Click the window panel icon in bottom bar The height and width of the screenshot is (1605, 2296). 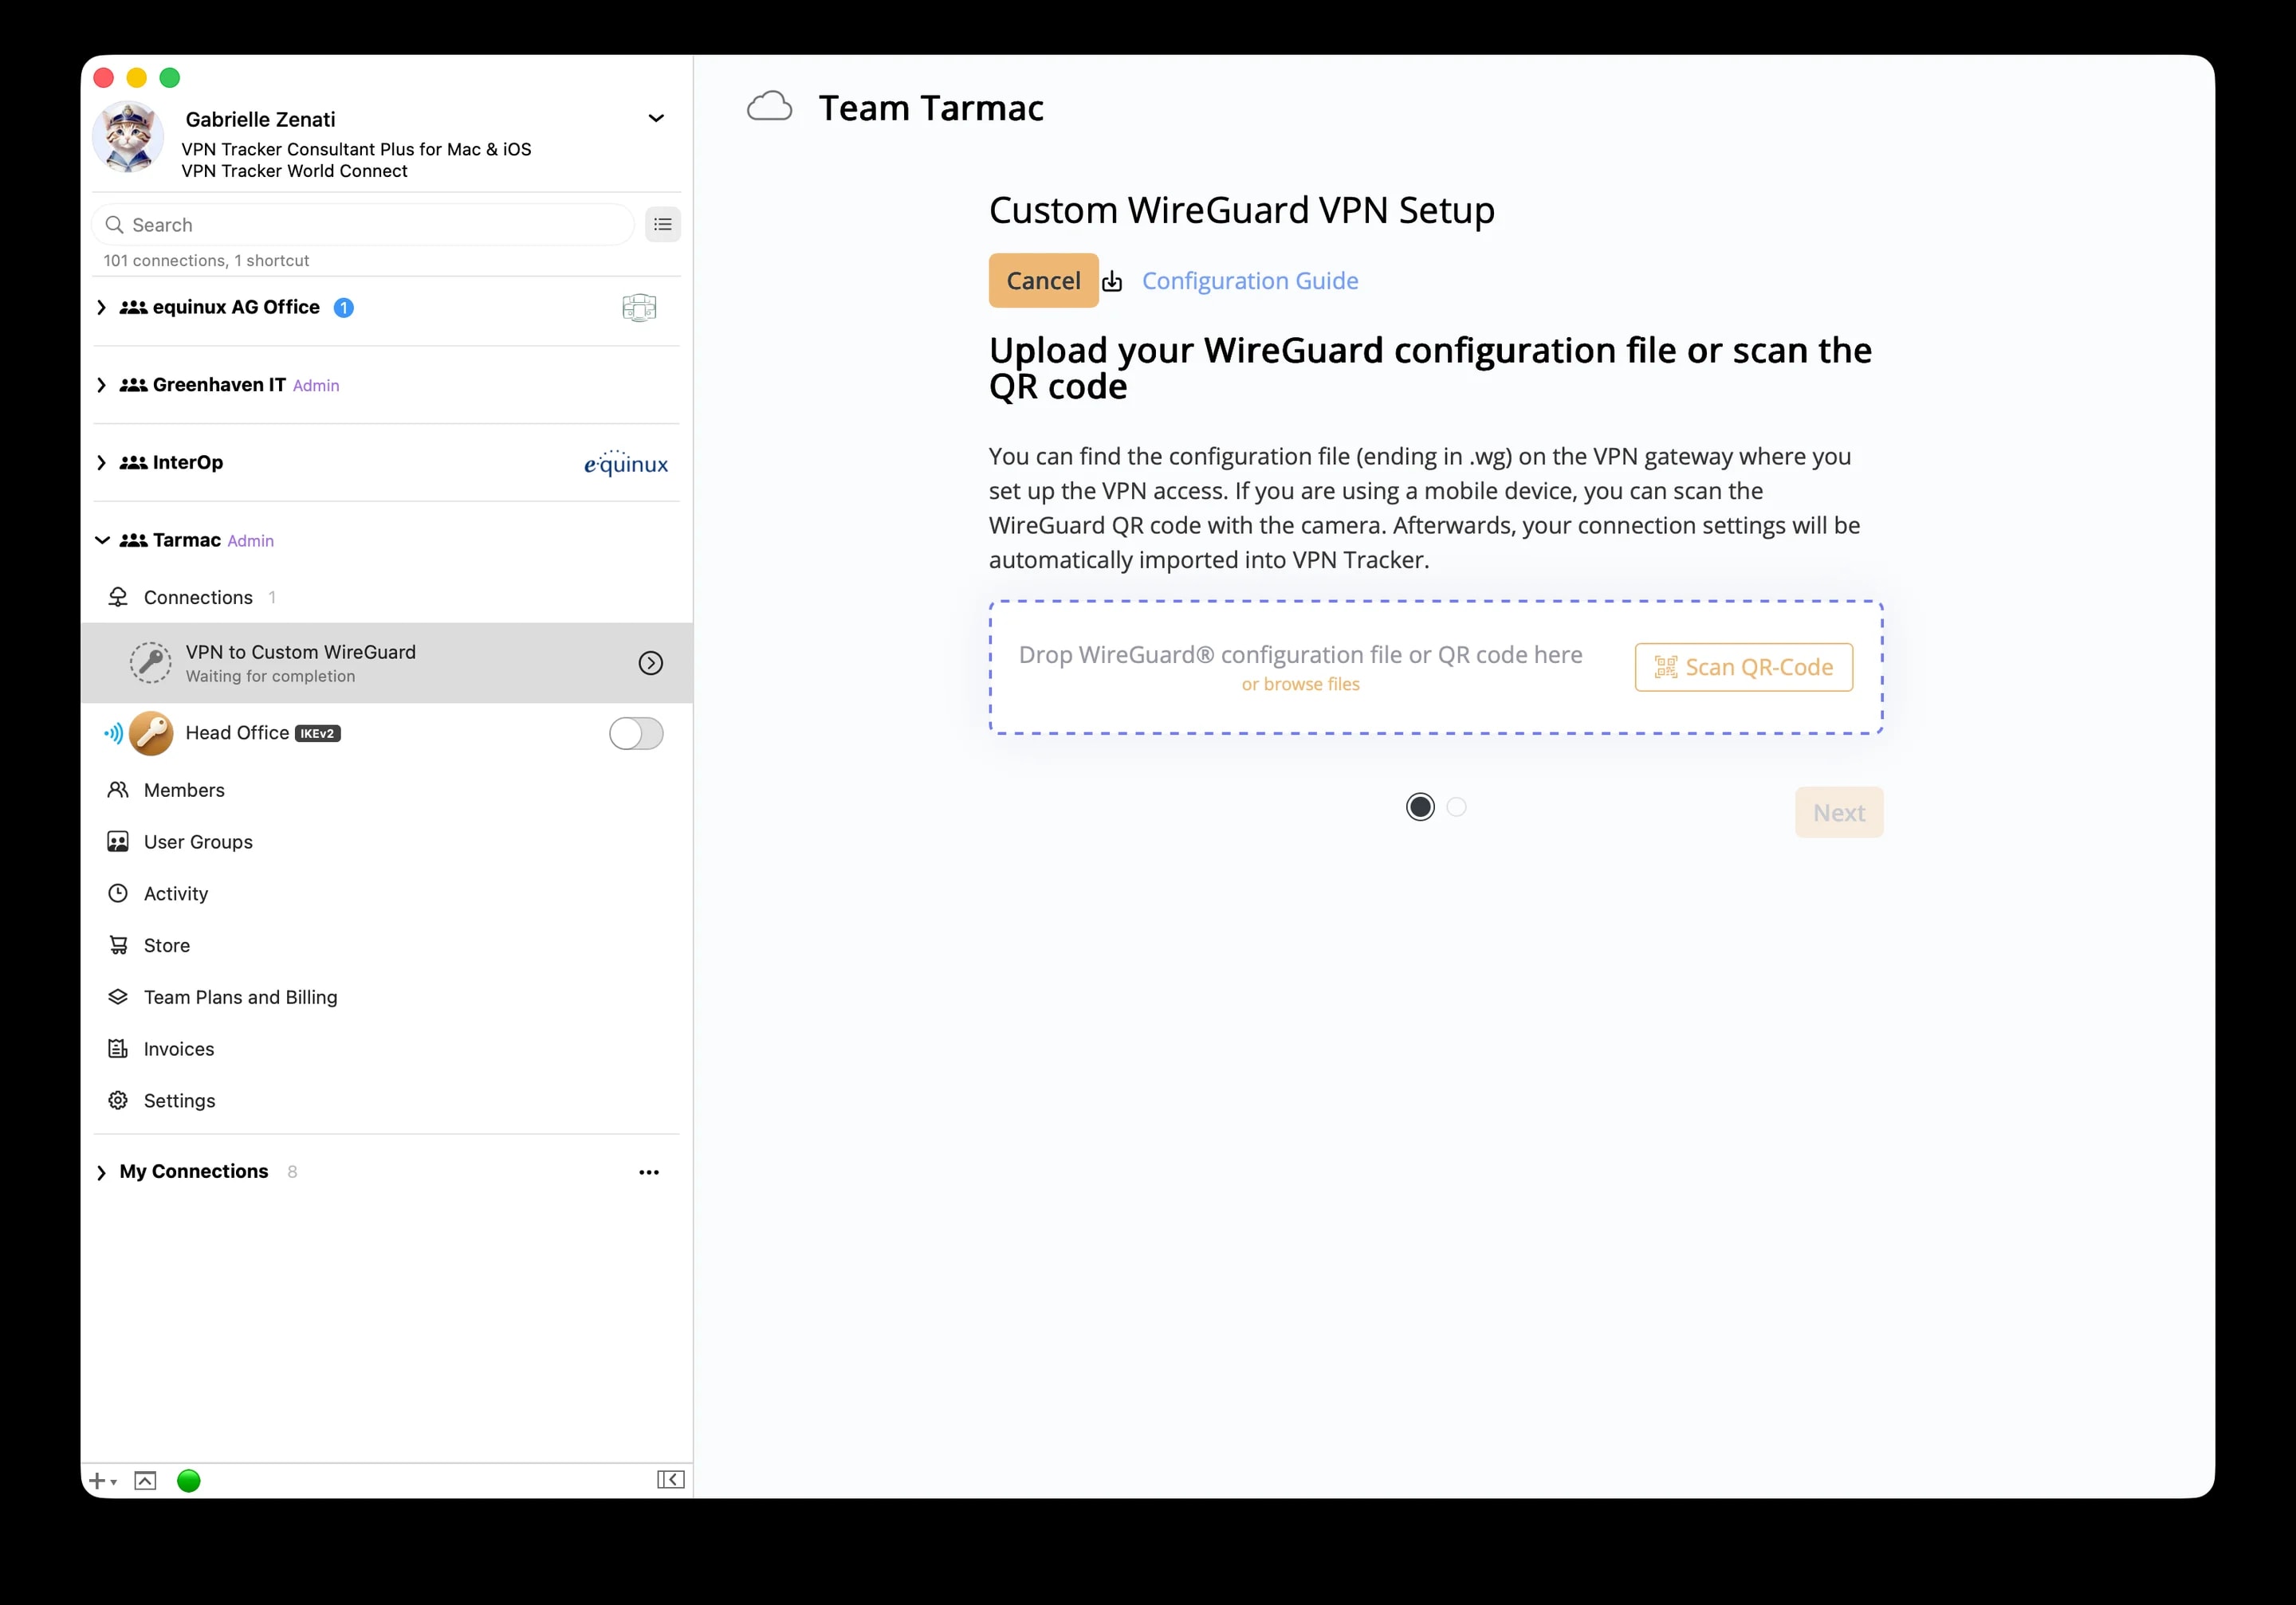tap(145, 1481)
